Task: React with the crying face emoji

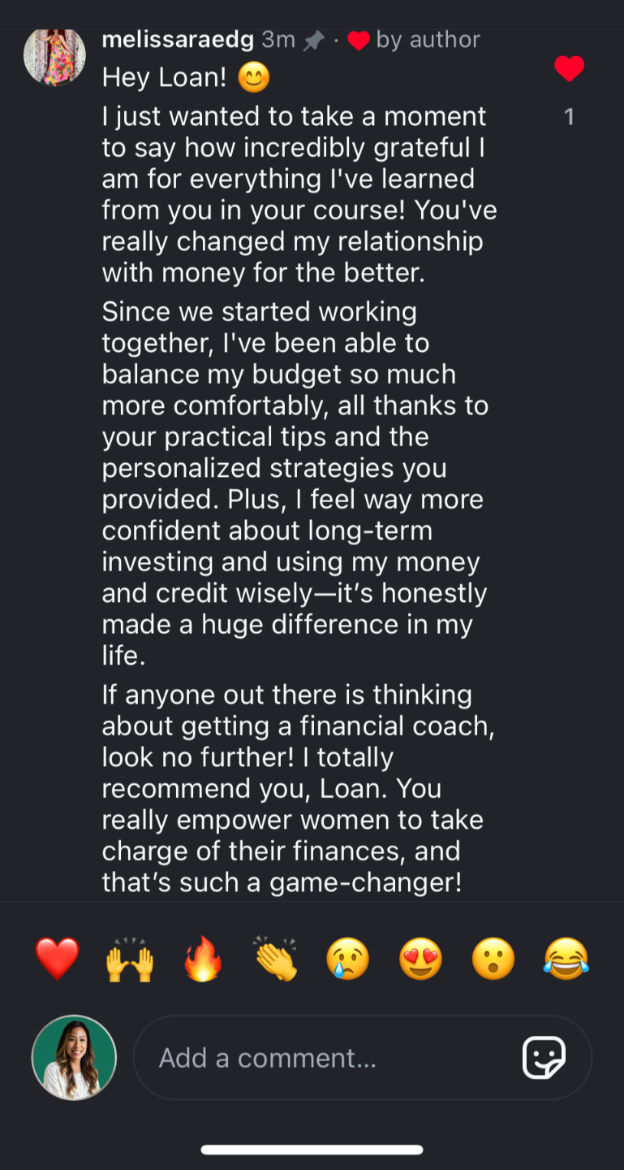Action: coord(347,959)
